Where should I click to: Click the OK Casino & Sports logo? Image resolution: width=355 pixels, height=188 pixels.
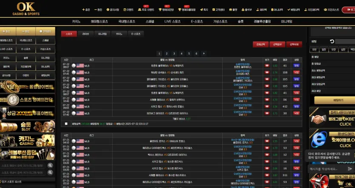[x=26, y=9]
